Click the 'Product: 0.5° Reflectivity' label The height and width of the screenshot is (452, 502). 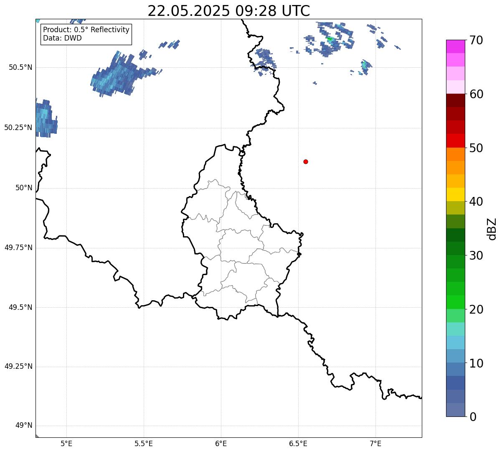(x=86, y=30)
